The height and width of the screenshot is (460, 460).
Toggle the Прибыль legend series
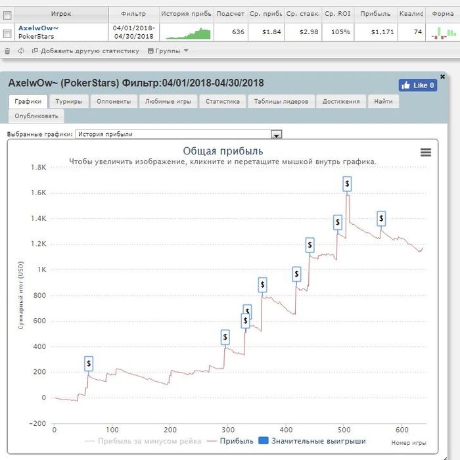[x=230, y=441]
